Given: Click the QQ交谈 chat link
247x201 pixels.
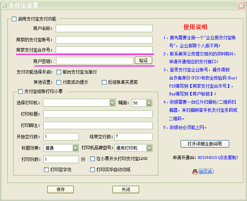Looking at the screenshot, I should click(206, 172).
